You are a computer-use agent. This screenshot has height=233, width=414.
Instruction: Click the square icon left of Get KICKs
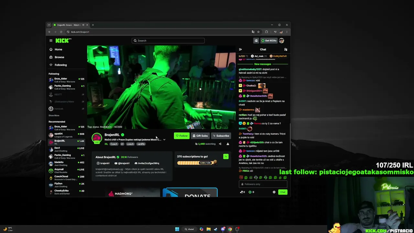[256, 40]
